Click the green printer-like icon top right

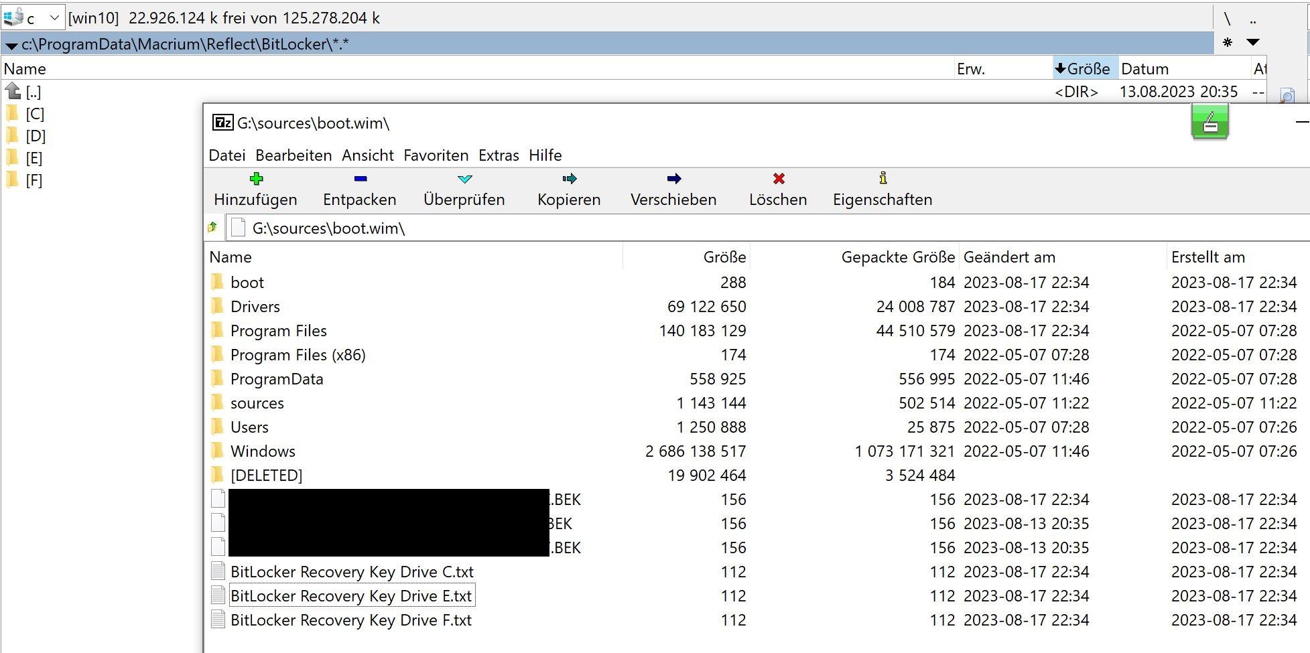[1210, 123]
